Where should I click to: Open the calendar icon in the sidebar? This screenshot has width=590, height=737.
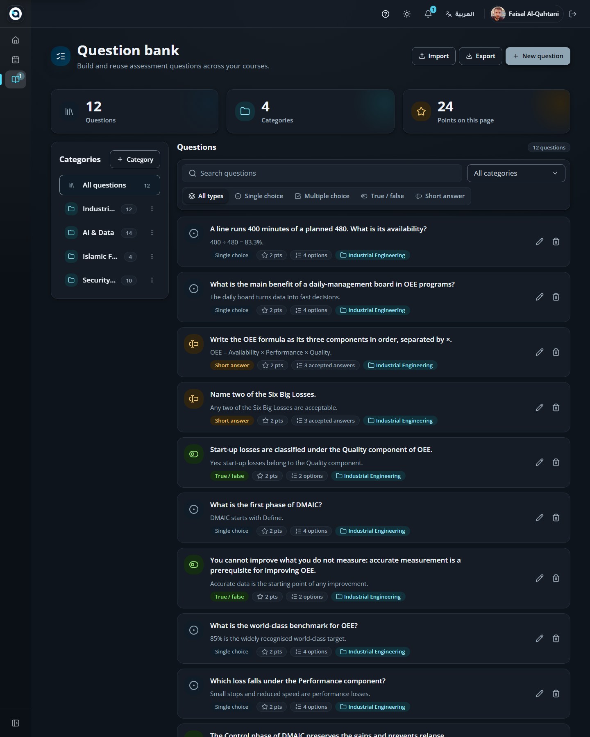[16, 60]
